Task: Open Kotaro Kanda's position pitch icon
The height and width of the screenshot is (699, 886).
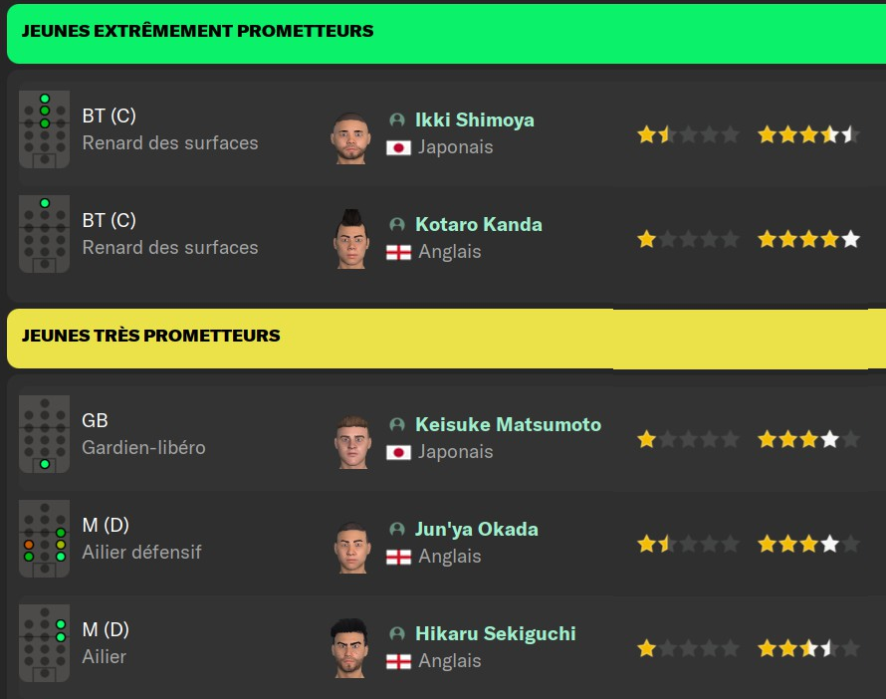Action: tap(44, 234)
